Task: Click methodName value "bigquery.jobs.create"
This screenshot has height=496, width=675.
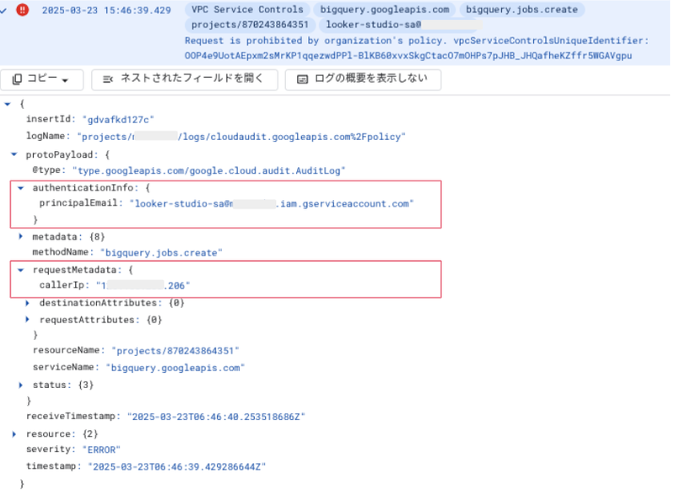Action: 161,253
